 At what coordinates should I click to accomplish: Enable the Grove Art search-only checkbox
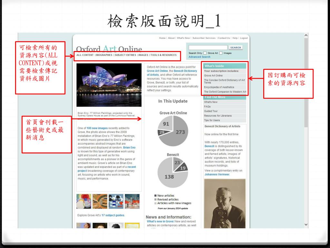(205, 53)
